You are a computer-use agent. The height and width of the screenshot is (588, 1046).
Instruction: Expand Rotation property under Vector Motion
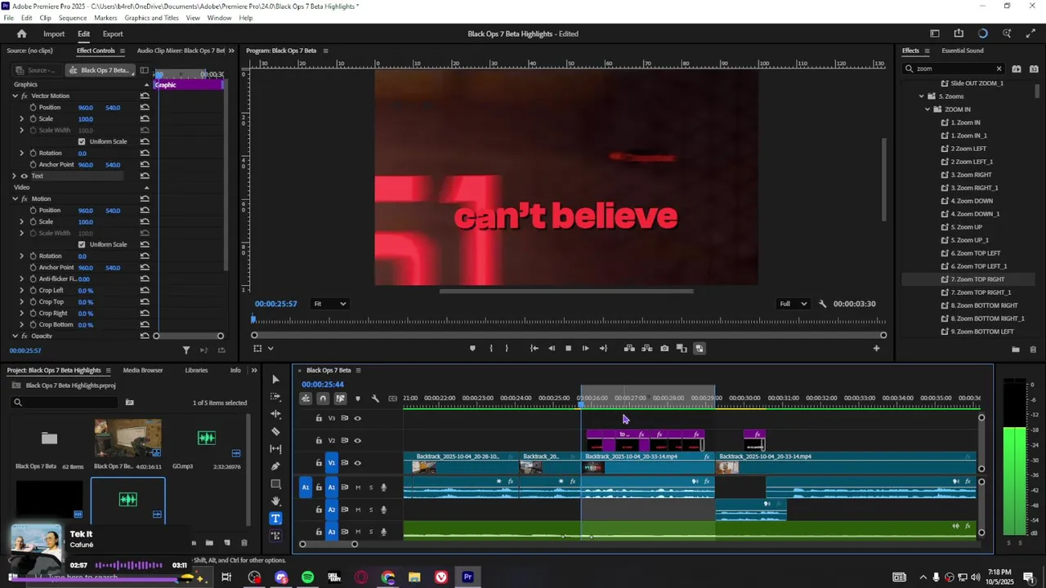tap(22, 153)
